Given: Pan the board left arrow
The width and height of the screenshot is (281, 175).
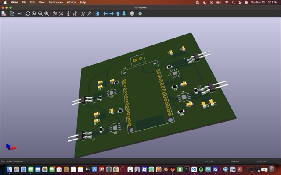Looking at the screenshot, I should [x=105, y=14].
